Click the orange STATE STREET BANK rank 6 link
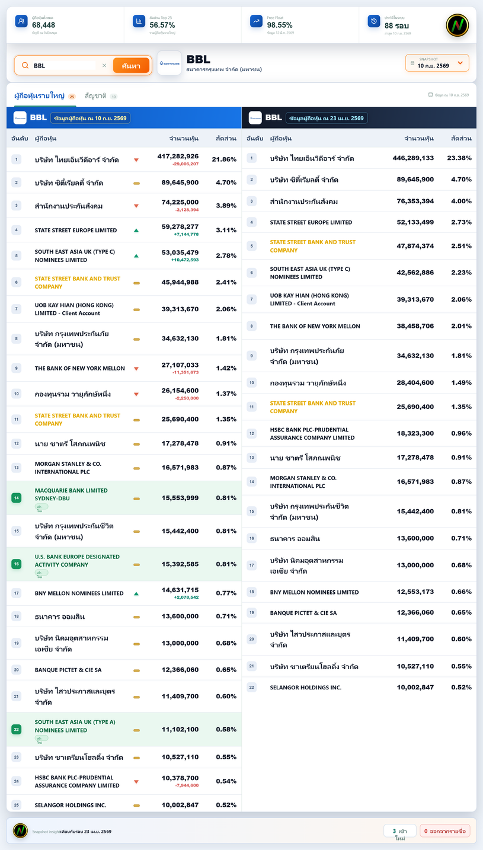Image resolution: width=483 pixels, height=850 pixels. click(x=78, y=282)
